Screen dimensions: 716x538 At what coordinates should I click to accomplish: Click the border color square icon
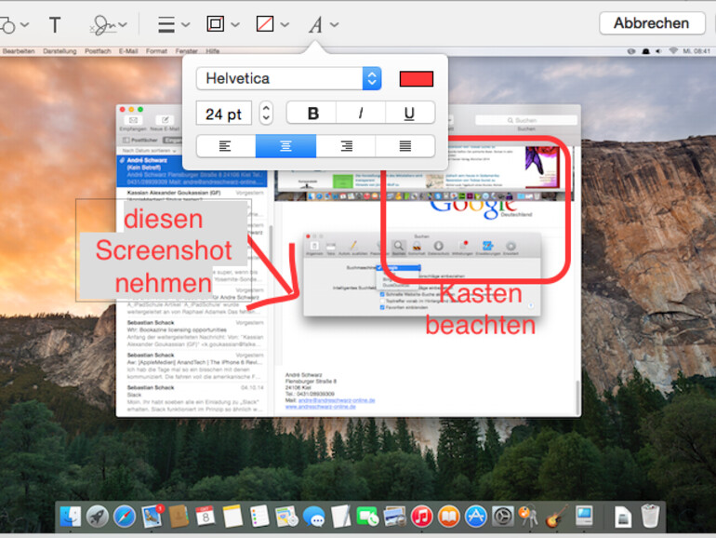click(216, 24)
